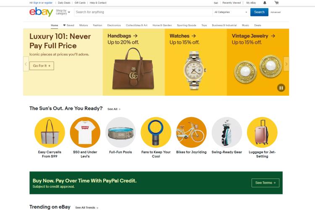Click the Go For It button
315x210 pixels.
point(42,66)
